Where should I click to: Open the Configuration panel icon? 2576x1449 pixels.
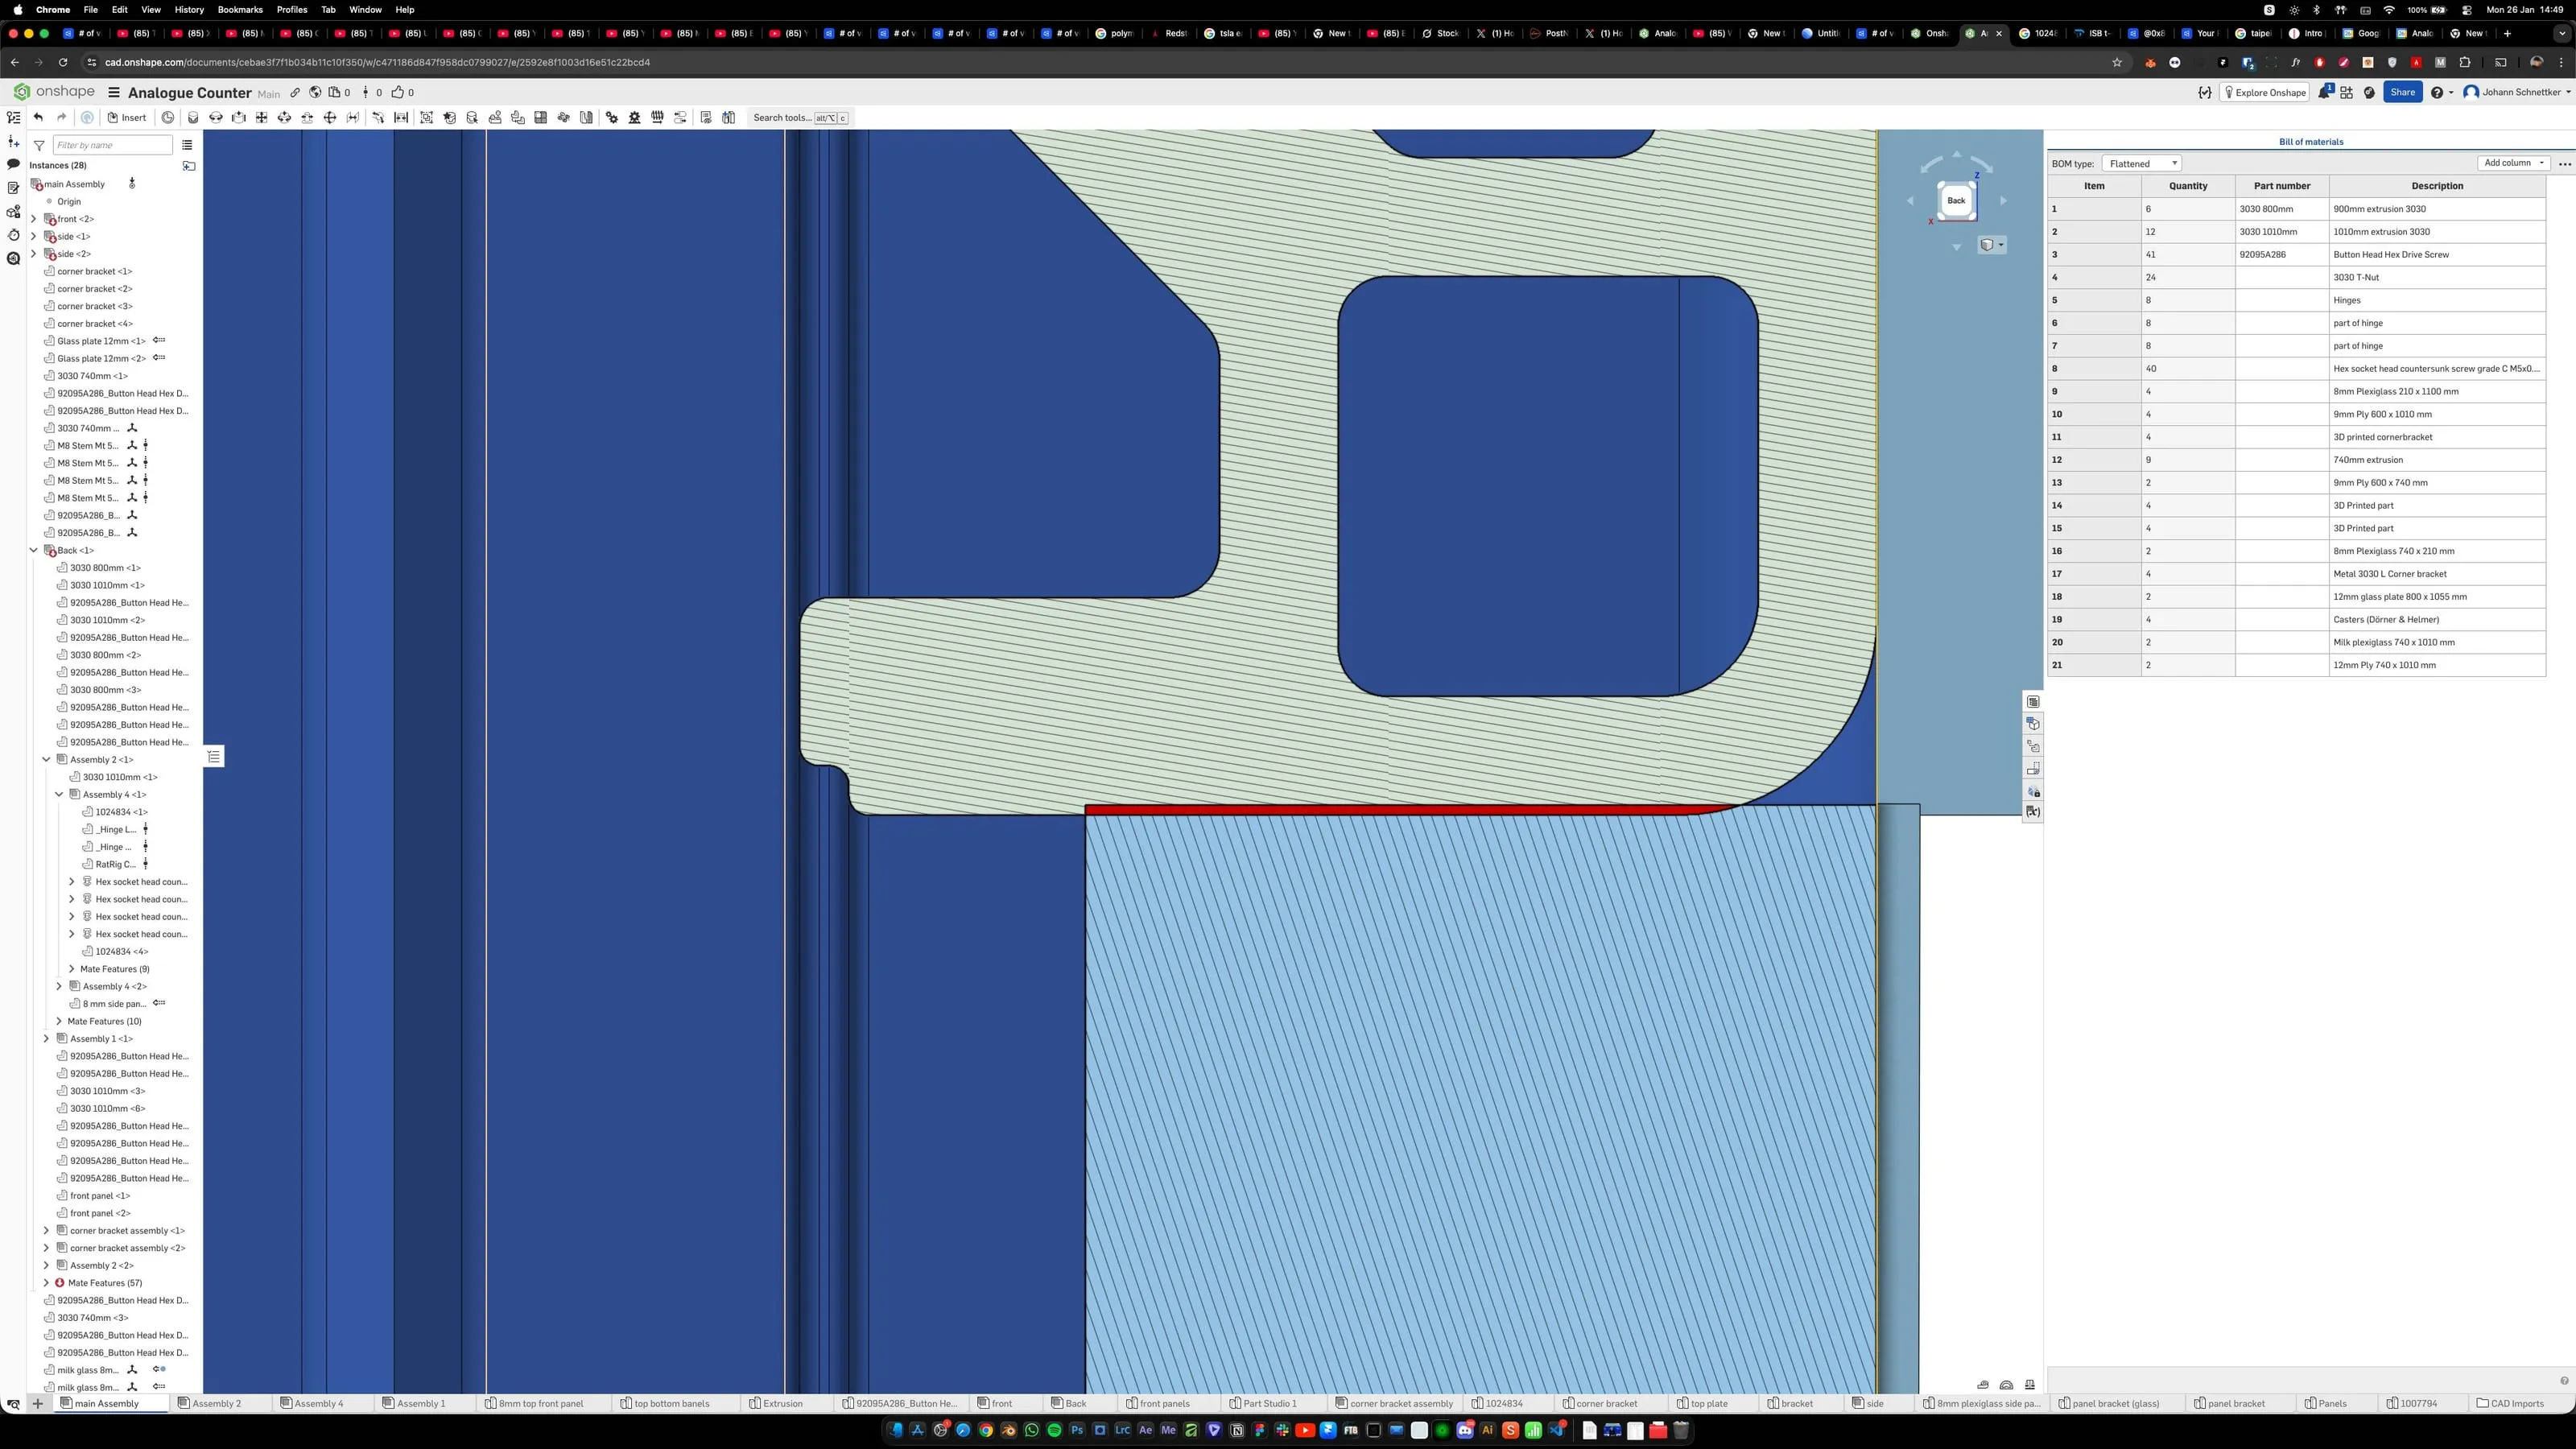[2033, 724]
